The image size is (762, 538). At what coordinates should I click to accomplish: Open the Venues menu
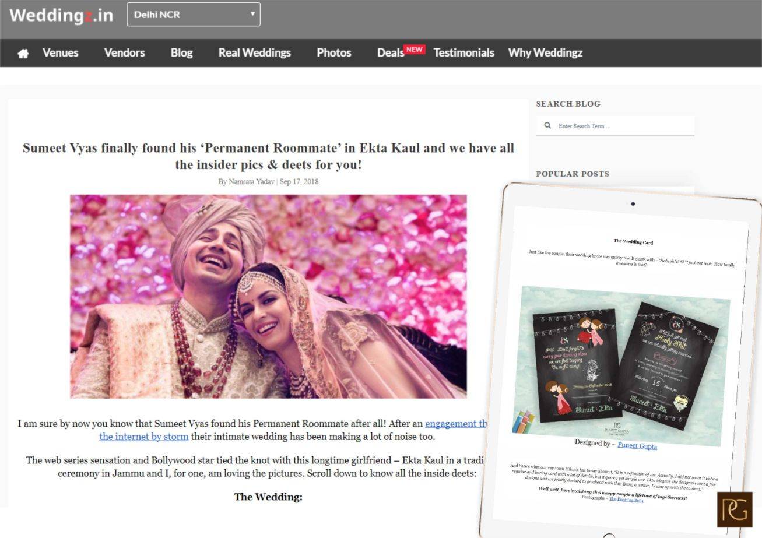pyautogui.click(x=60, y=53)
